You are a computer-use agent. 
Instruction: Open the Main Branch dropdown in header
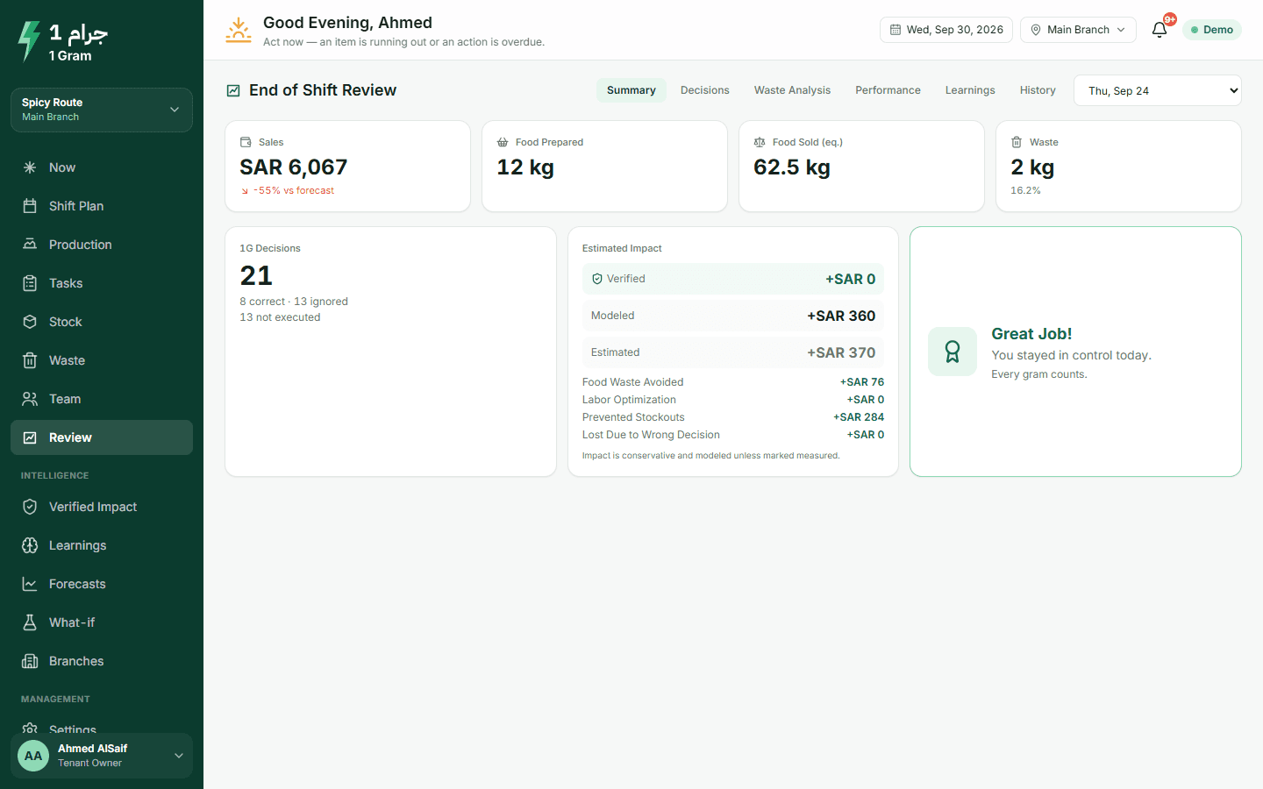pyautogui.click(x=1078, y=30)
